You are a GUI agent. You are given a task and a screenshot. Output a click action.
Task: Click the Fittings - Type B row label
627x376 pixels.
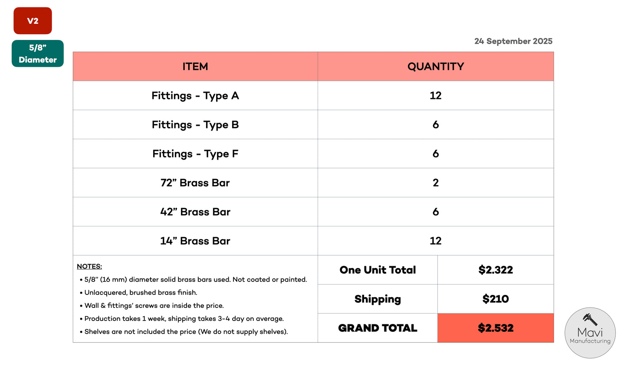coord(195,124)
